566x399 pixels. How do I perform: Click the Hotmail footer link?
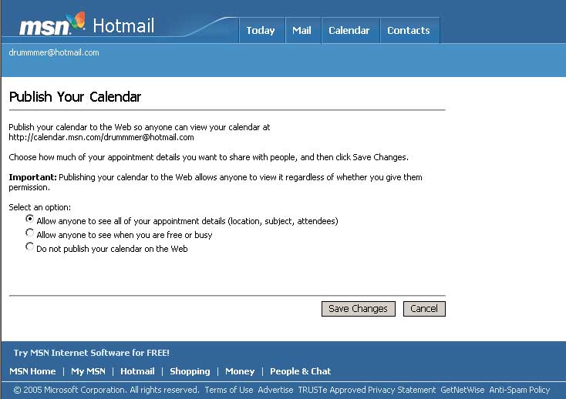click(x=137, y=371)
